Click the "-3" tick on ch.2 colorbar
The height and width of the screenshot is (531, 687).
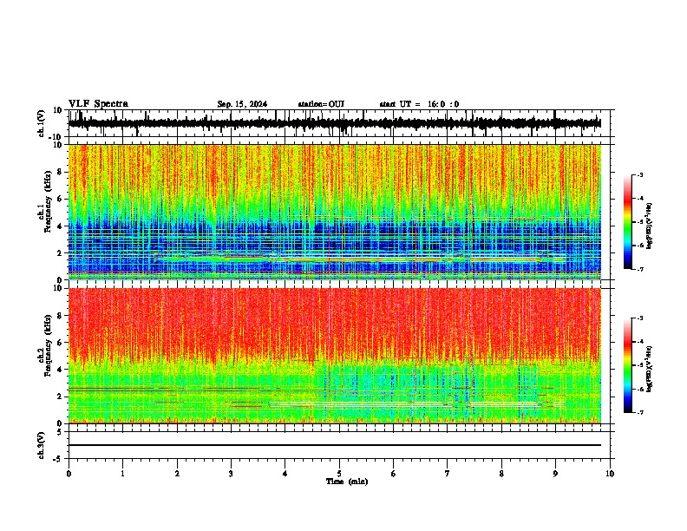[640, 318]
